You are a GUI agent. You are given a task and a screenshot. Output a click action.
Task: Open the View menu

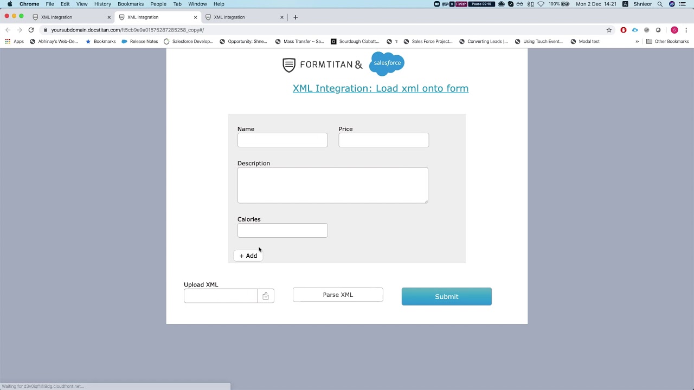click(x=82, y=4)
